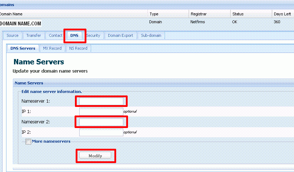Screen dimensions: 294x172
Task: Click the Domain type cell
Action: (156, 22)
